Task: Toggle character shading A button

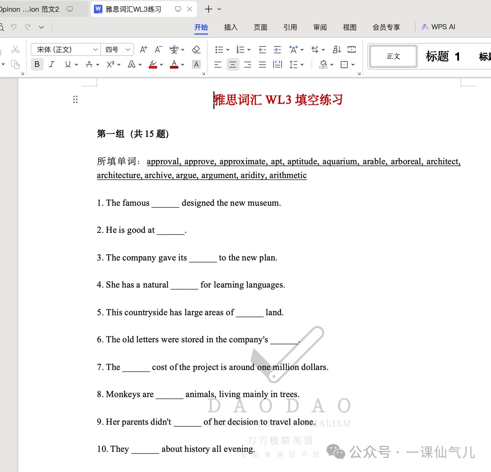Action: point(196,64)
